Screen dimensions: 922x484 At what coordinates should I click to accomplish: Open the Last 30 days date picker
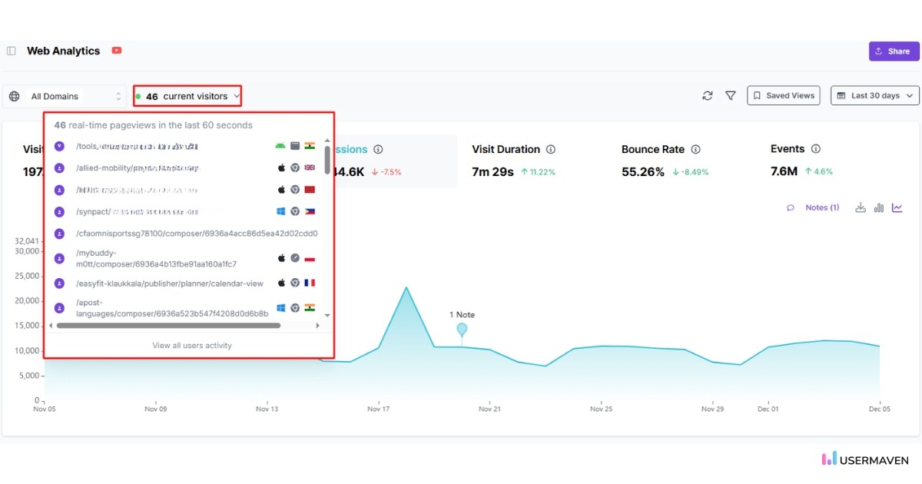(874, 95)
